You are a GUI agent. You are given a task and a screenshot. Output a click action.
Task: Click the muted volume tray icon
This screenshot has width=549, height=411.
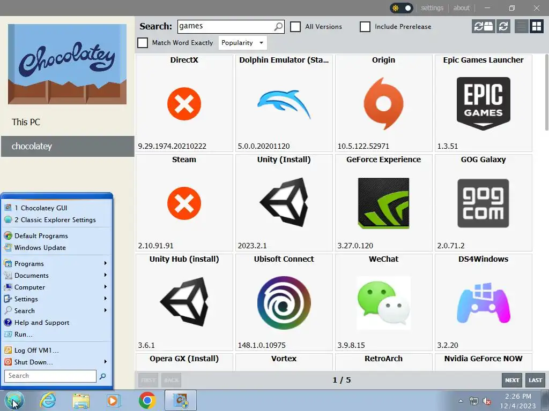[x=487, y=401]
